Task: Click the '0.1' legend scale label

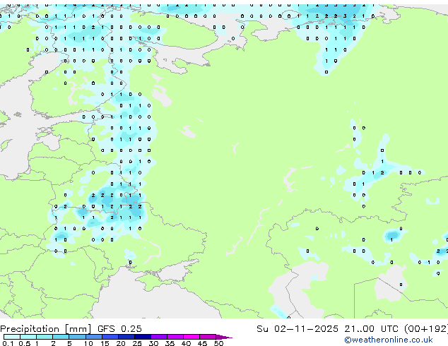Action: click(8, 343)
